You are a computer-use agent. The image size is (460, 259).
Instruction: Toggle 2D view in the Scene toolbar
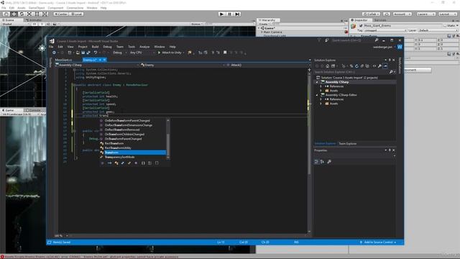pyautogui.click(x=34, y=24)
